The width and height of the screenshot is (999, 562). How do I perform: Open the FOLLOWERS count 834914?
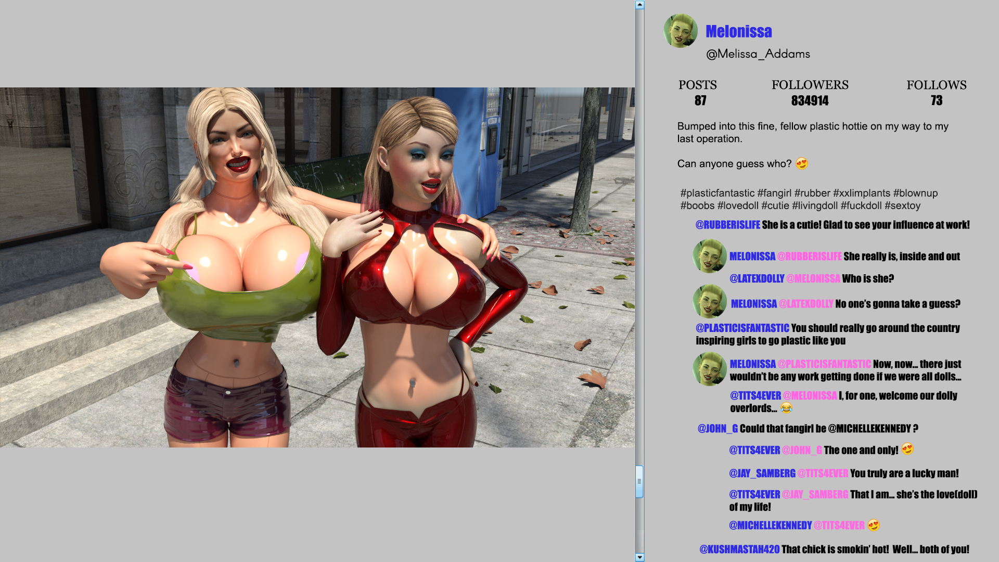click(810, 100)
